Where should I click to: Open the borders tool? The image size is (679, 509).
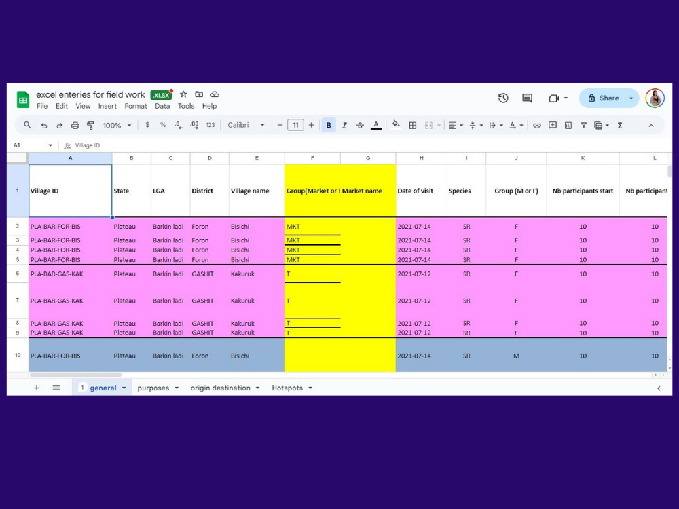tap(413, 126)
